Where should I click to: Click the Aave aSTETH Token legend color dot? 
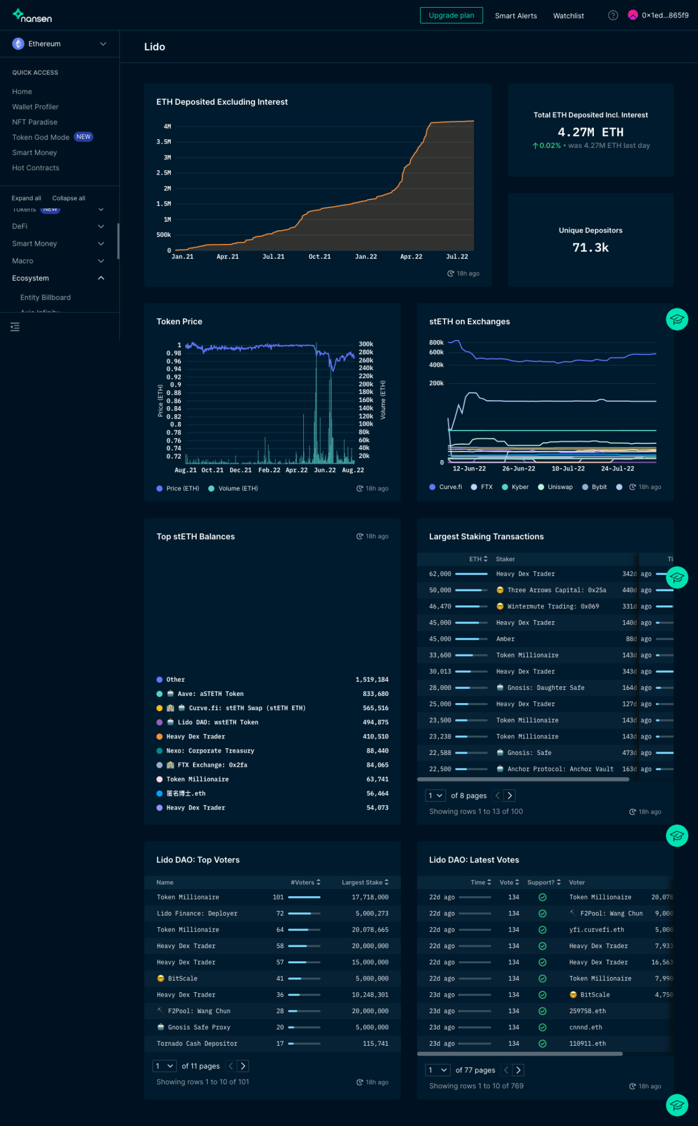coord(160,694)
